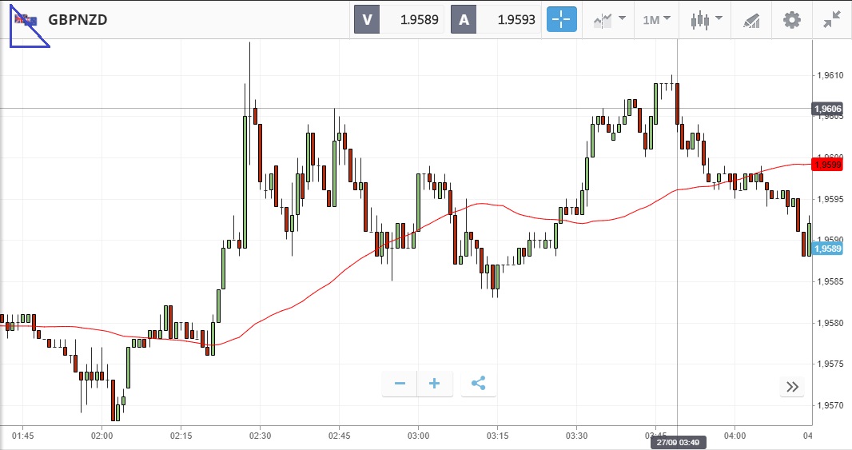Viewport: 852px width, 450px height.
Task: Expand the 1M timeframe dropdown
Action: pyautogui.click(x=657, y=20)
